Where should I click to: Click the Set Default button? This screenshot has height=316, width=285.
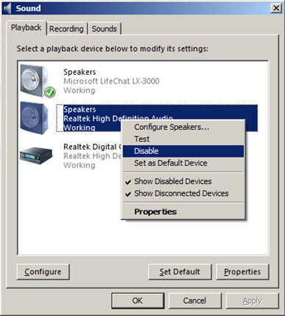tap(180, 272)
